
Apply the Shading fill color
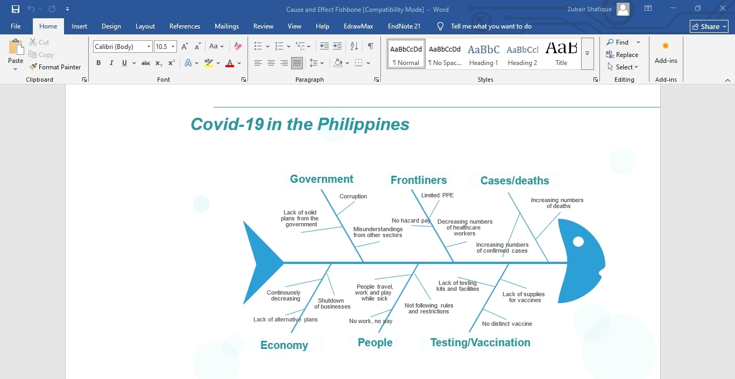click(338, 63)
